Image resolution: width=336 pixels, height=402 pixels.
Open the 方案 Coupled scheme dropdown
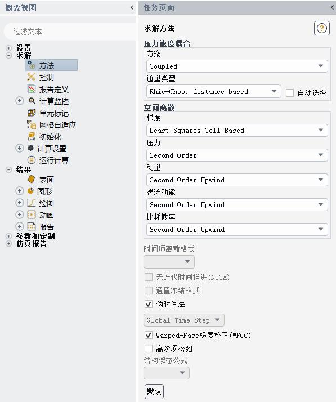(x=237, y=66)
